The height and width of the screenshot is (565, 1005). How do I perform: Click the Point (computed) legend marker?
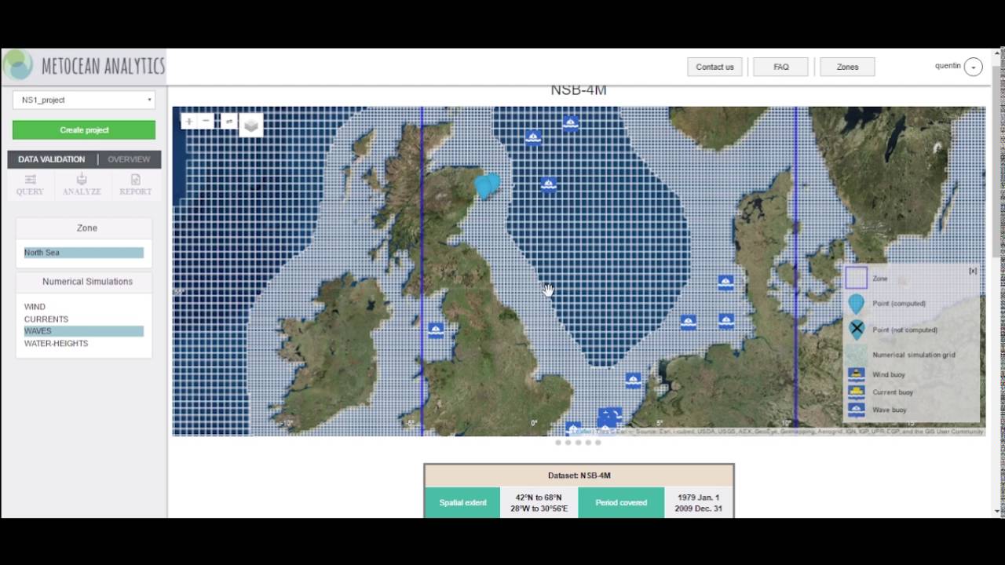tap(857, 304)
